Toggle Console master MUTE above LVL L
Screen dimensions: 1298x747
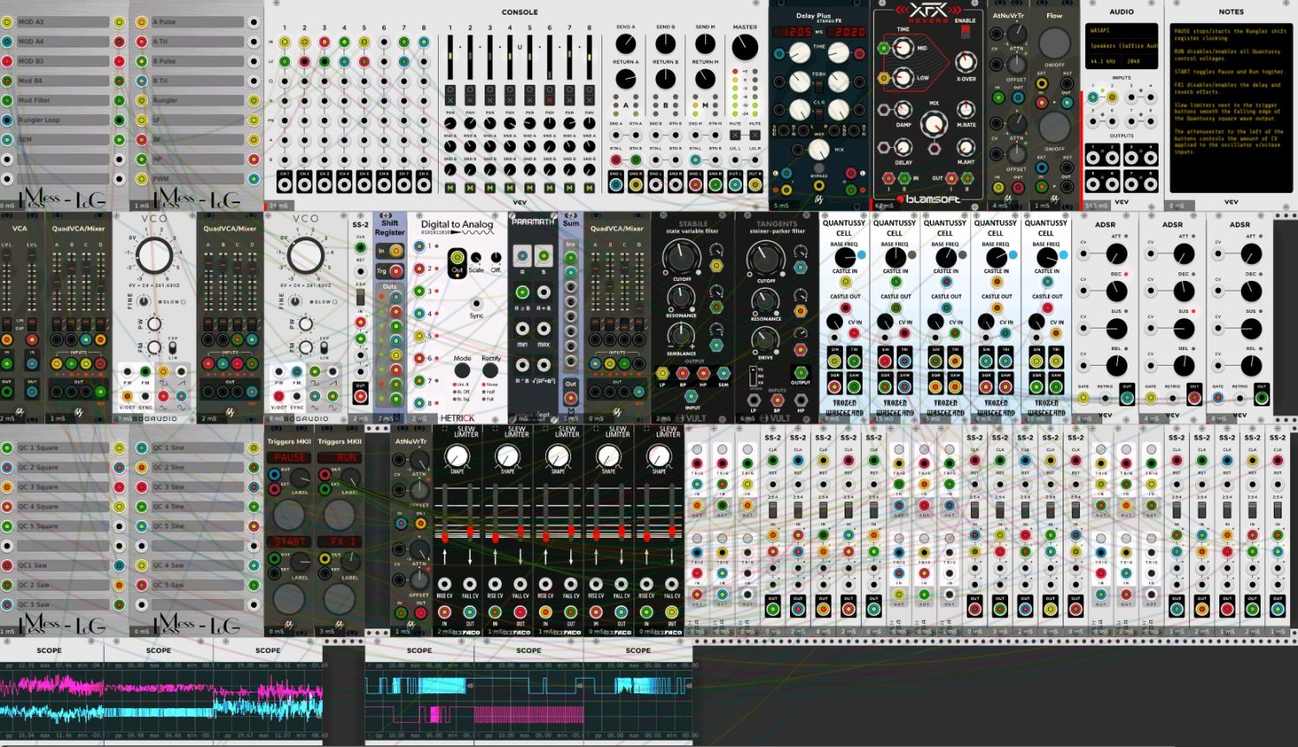click(735, 136)
